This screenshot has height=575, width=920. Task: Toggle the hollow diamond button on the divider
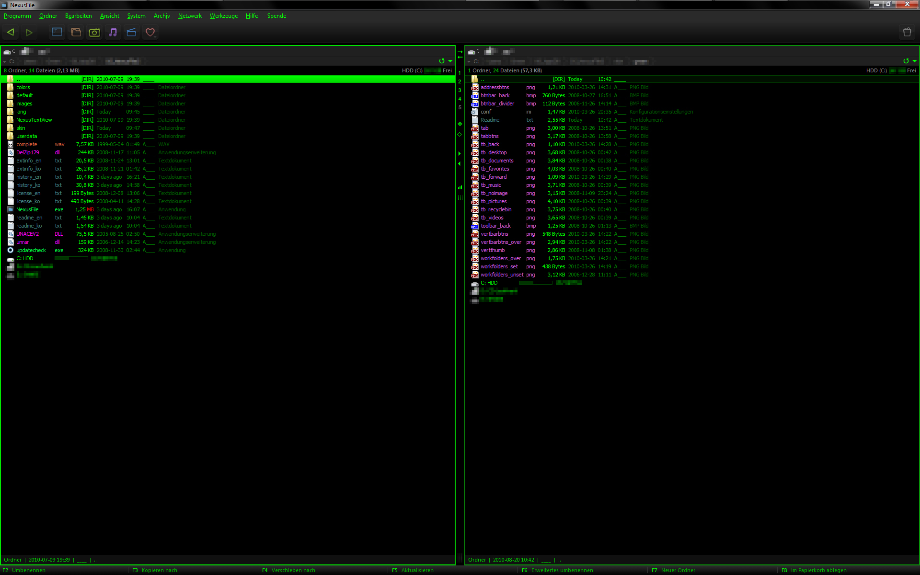[460, 135]
